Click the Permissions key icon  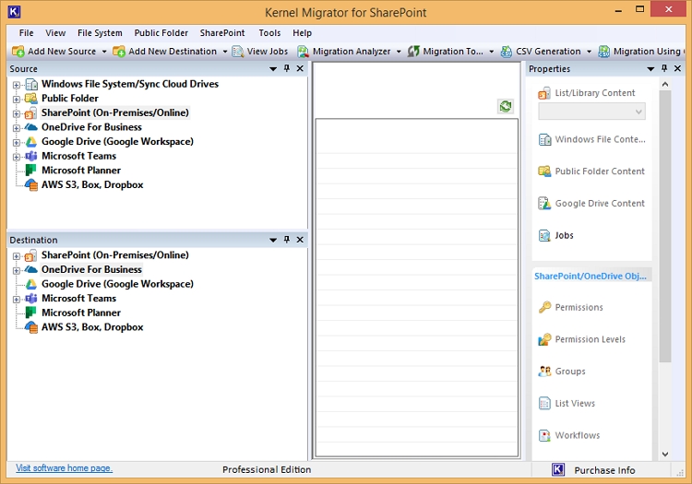pos(544,307)
